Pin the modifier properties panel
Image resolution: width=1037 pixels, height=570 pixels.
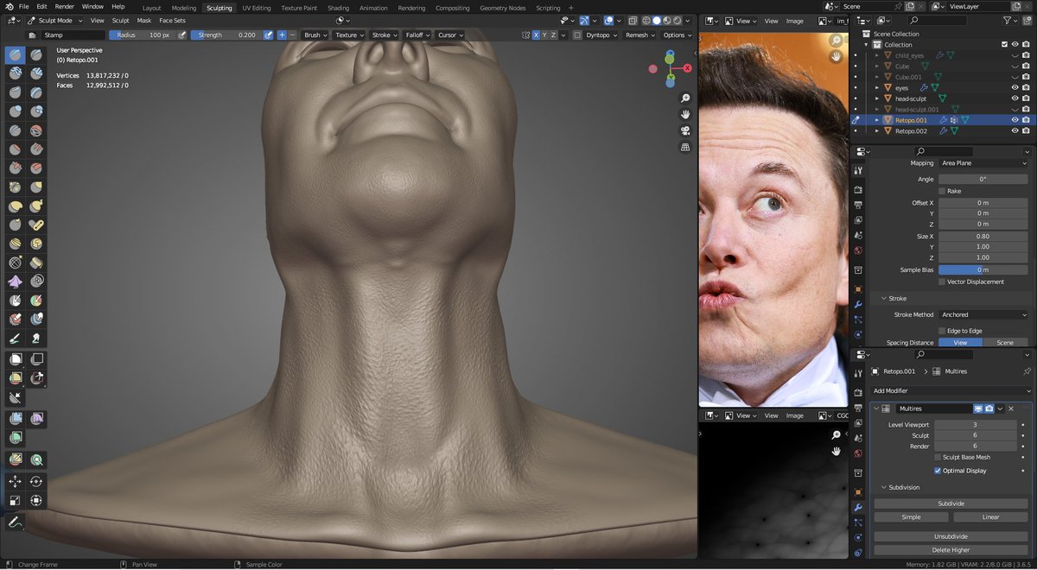point(1027,371)
